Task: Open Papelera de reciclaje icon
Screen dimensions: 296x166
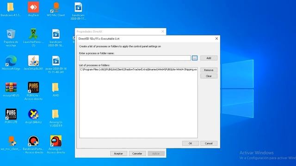Action: click(x=11, y=34)
